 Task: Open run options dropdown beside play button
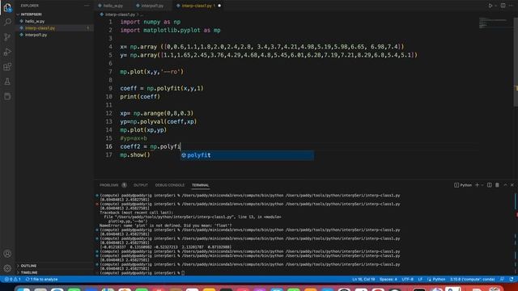(x=495, y=6)
